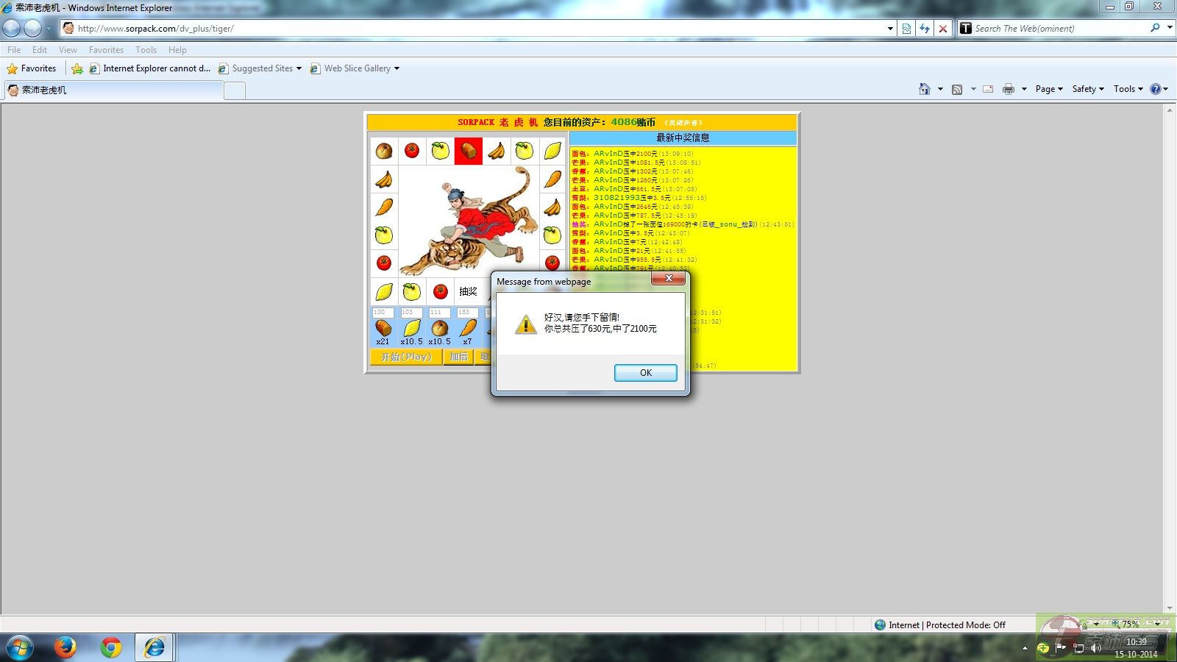1177x662 pixels.
Task: Click the highlighted bread tile in slot grid
Action: (x=468, y=151)
